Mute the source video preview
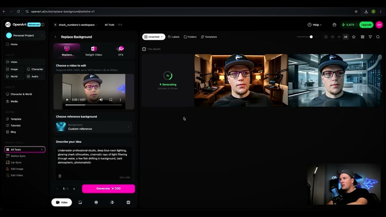386x217 pixels. [101, 100]
